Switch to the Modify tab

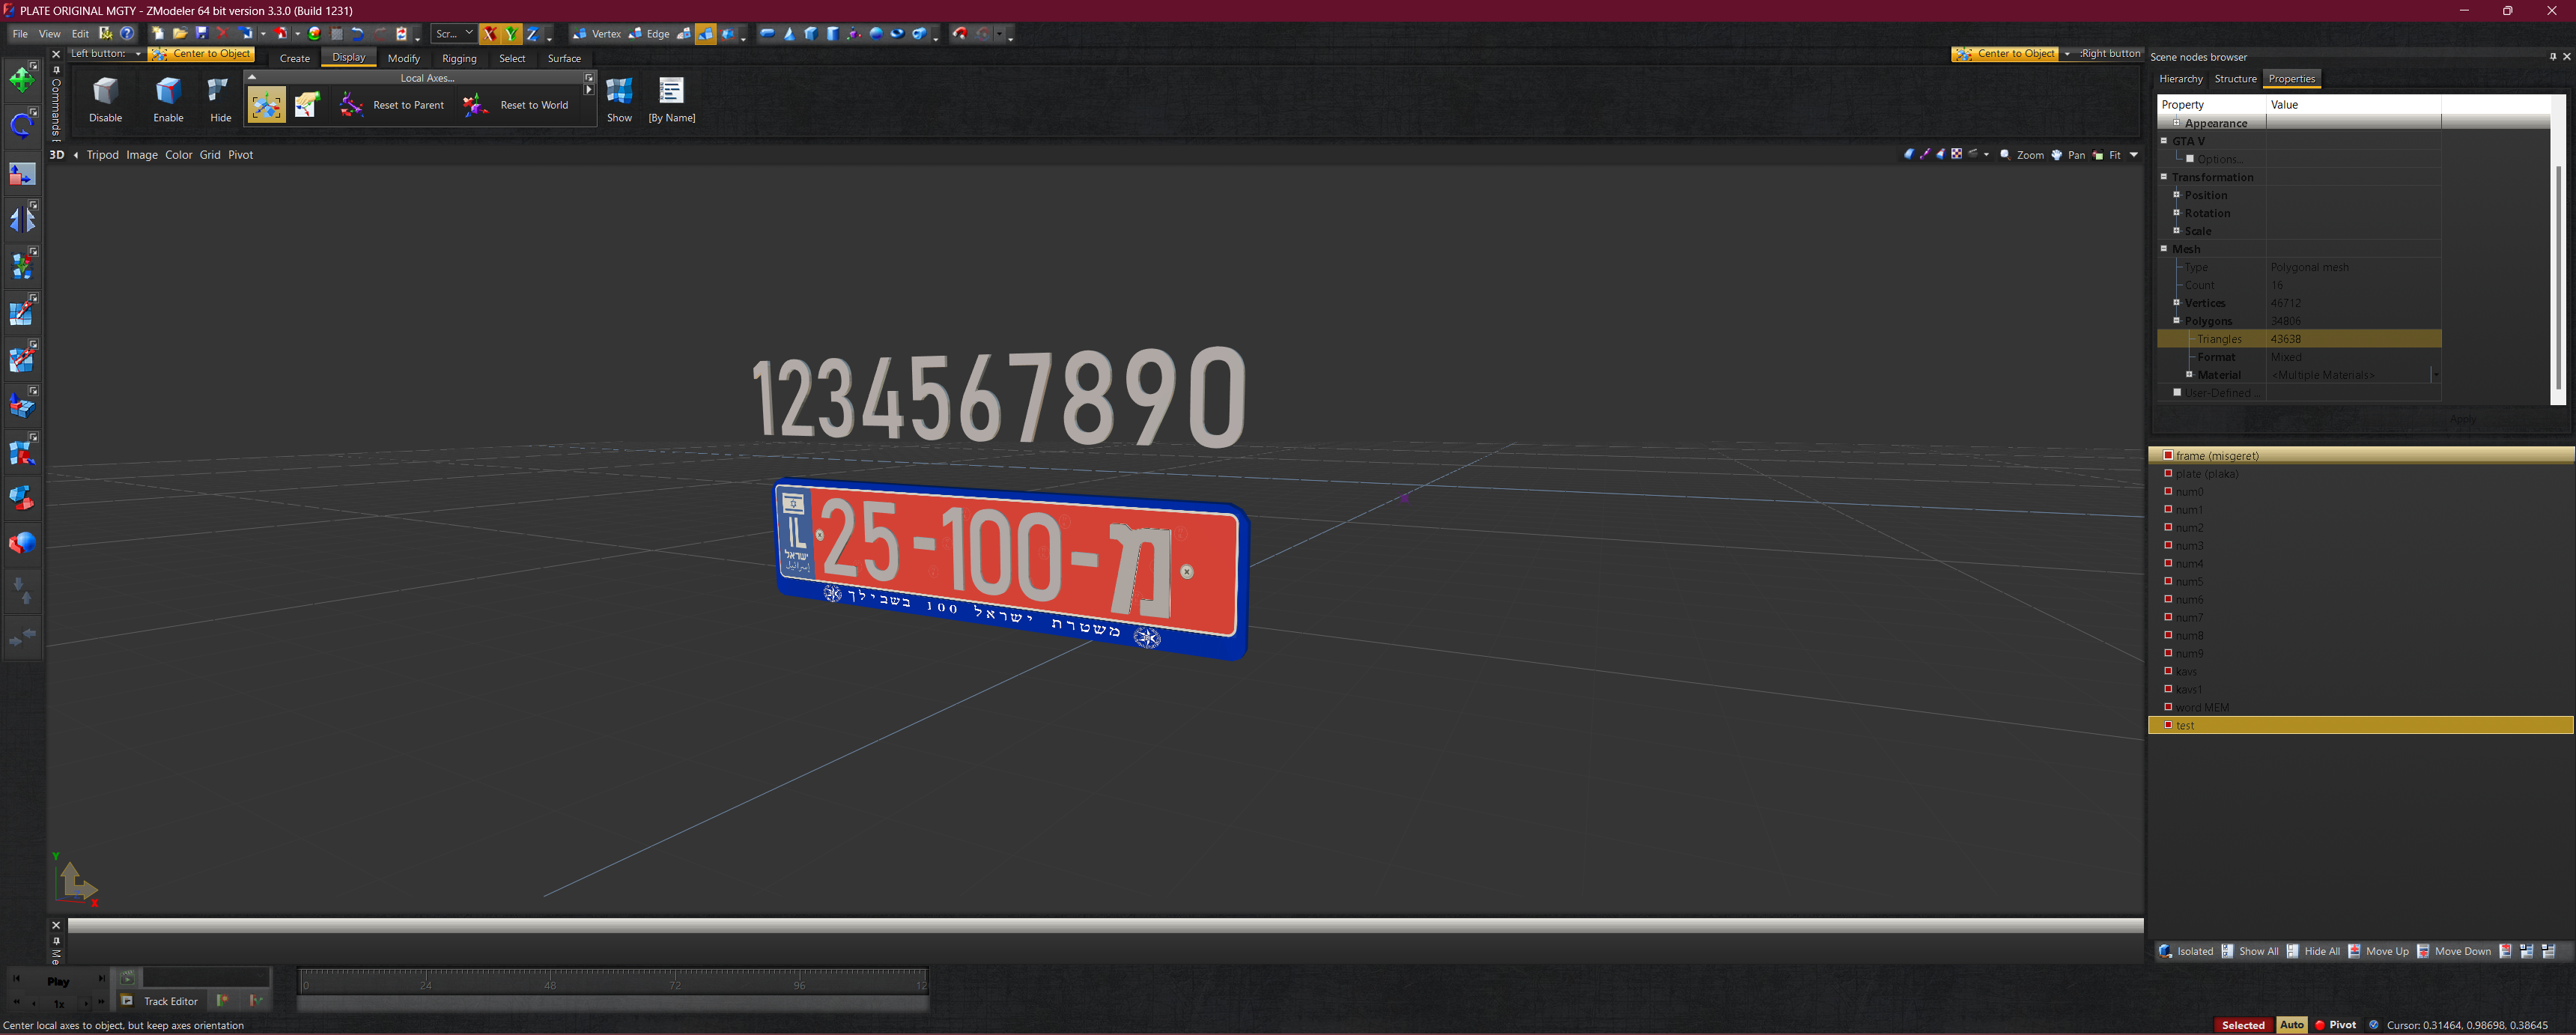pyautogui.click(x=403, y=58)
